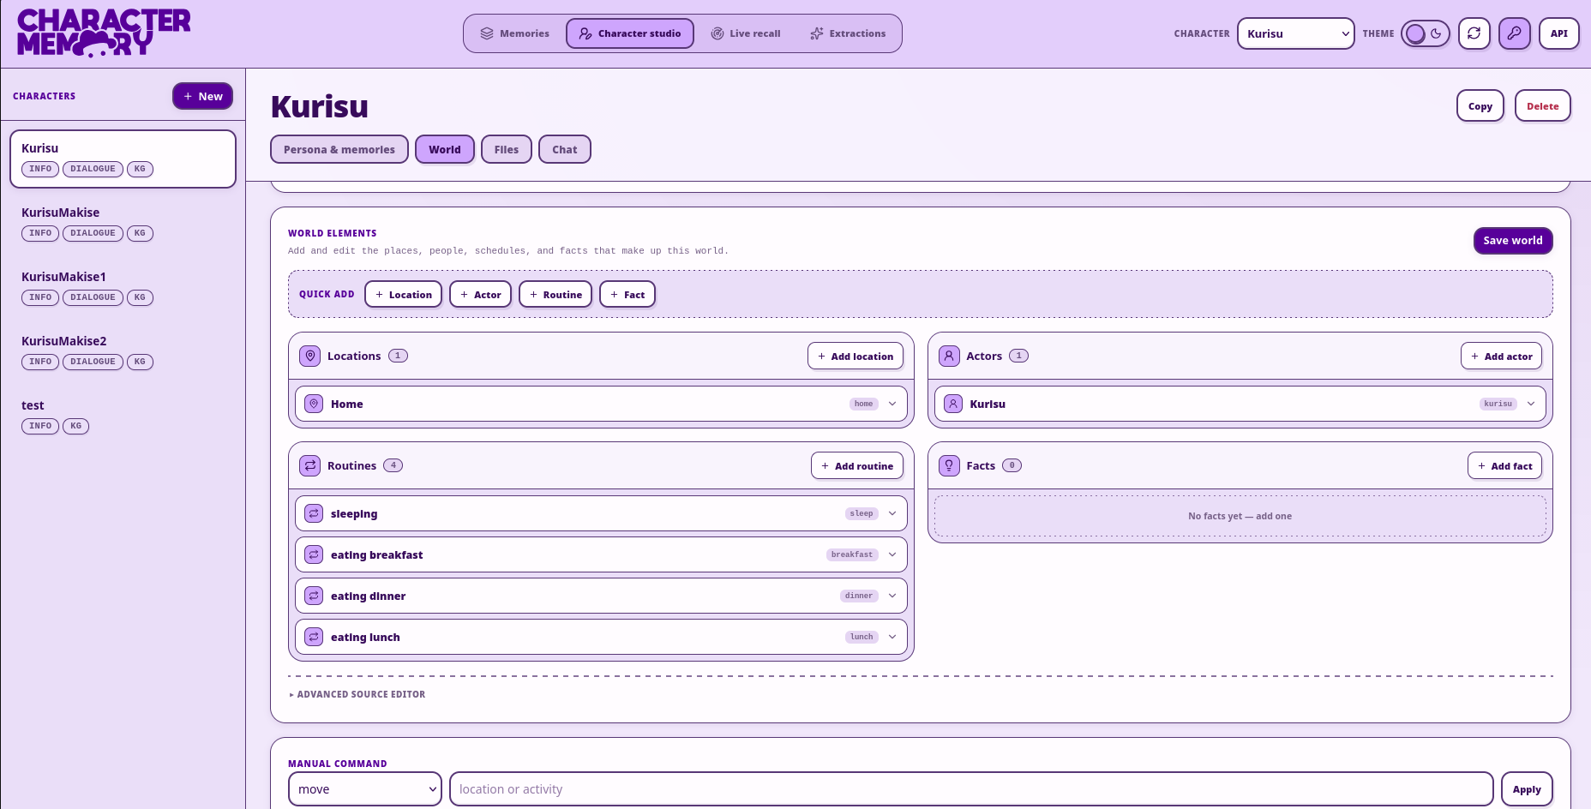The height and width of the screenshot is (809, 1591).
Task: Switch to the Chat tab
Action: pos(565,149)
